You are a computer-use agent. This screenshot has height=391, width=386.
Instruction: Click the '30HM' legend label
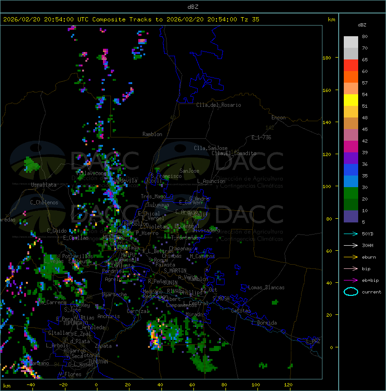point(367,246)
